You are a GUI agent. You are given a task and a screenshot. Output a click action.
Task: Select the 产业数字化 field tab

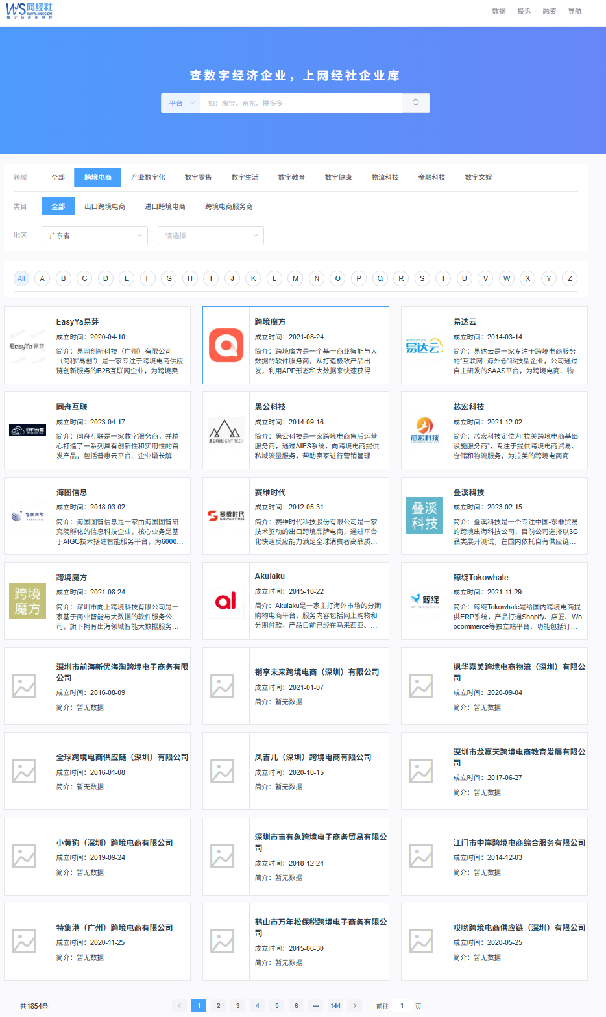[148, 177]
